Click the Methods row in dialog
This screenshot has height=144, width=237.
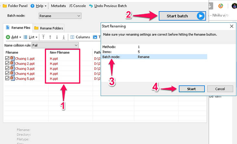(154, 47)
